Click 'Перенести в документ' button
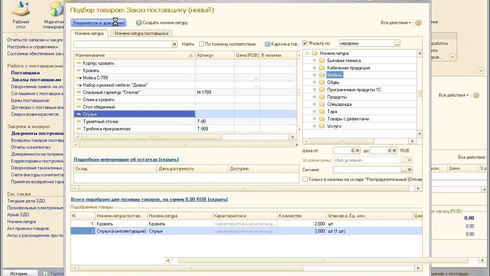This screenshot has width=490, height=276. [98, 23]
